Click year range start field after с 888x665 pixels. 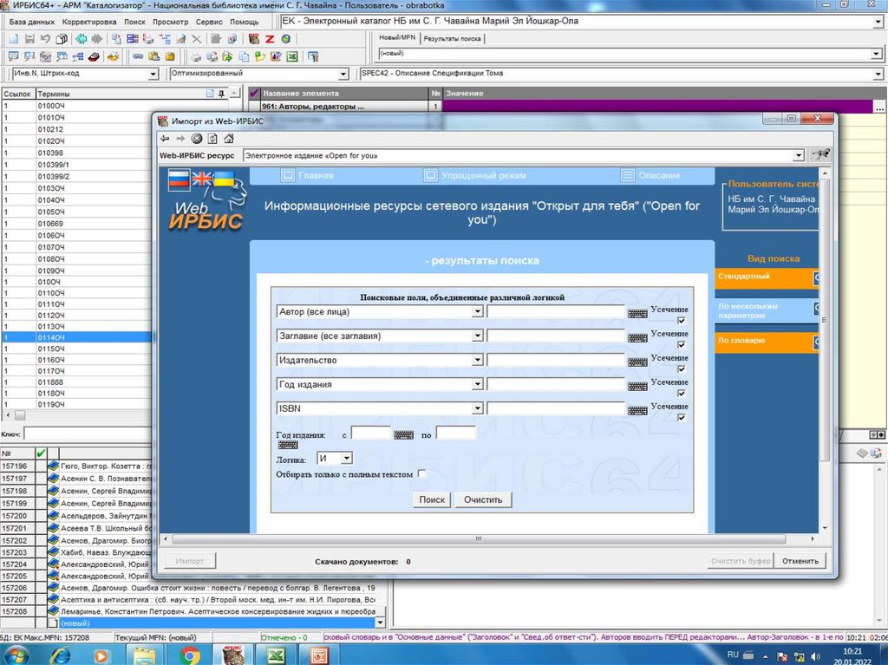(371, 434)
